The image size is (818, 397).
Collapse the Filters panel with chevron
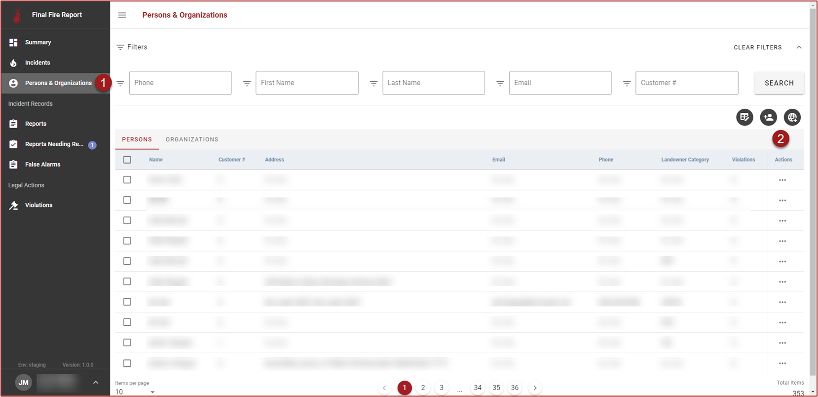pos(799,47)
